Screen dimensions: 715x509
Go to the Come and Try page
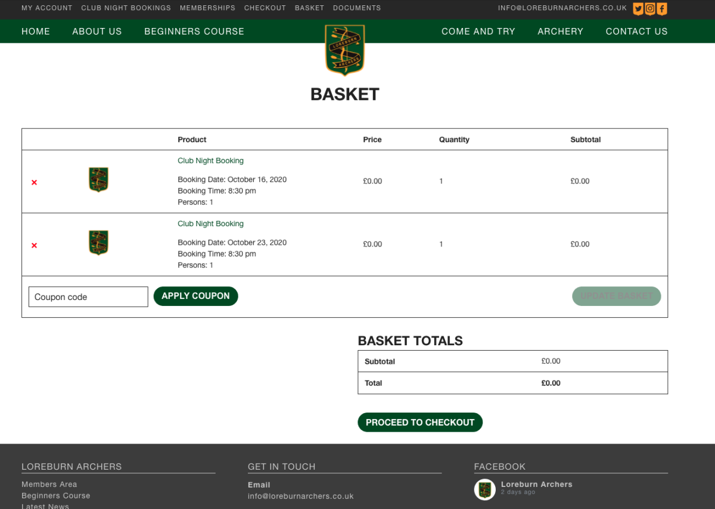click(x=478, y=32)
